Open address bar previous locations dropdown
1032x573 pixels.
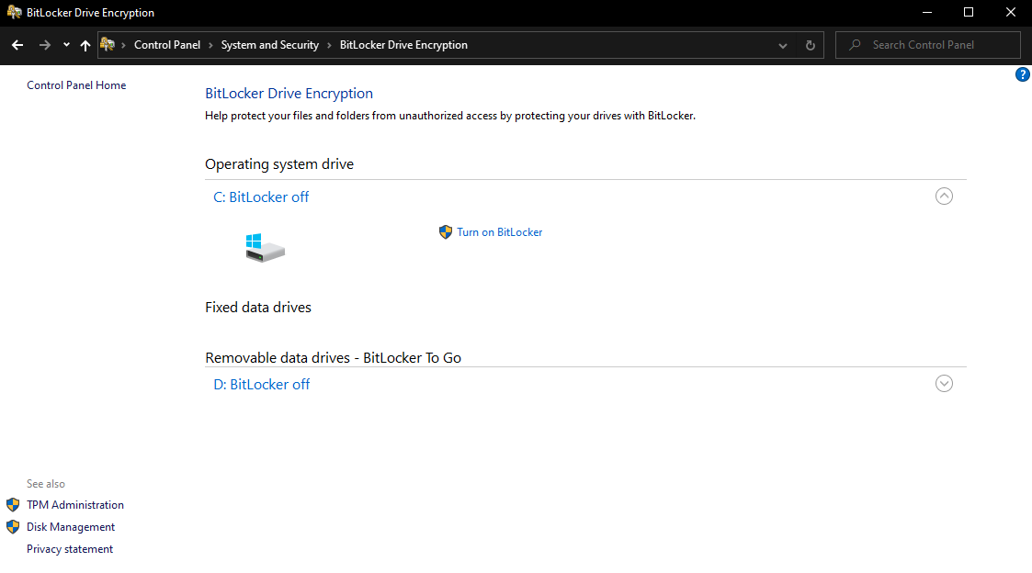pos(783,45)
